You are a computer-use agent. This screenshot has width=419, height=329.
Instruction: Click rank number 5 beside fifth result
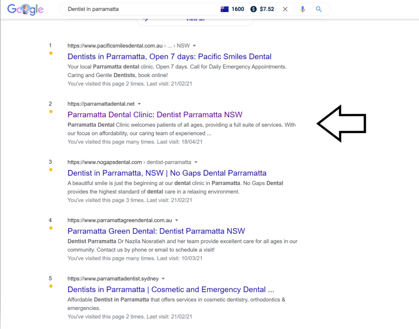(x=50, y=278)
